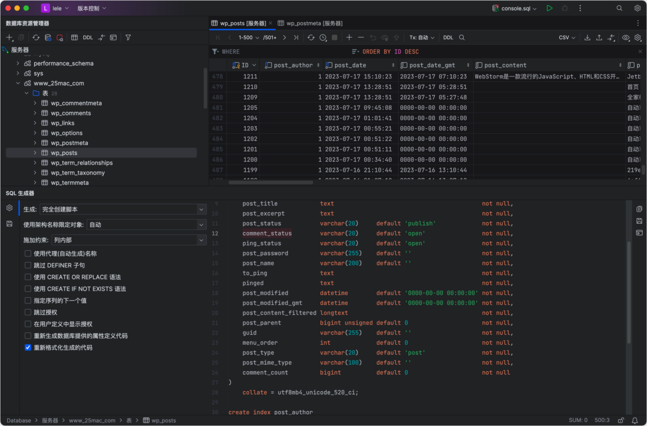Delete selected row with minus icon
Image resolution: width=647 pixels, height=426 pixels.
coord(361,38)
